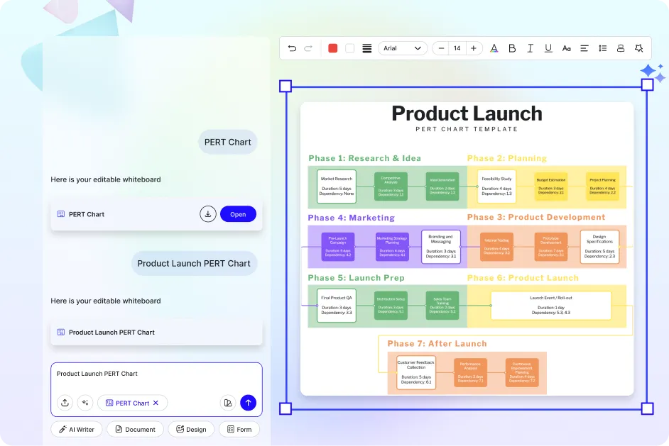Image resolution: width=669 pixels, height=446 pixels.
Task: Click the PERT Chart chat bubble
Action: (x=228, y=143)
